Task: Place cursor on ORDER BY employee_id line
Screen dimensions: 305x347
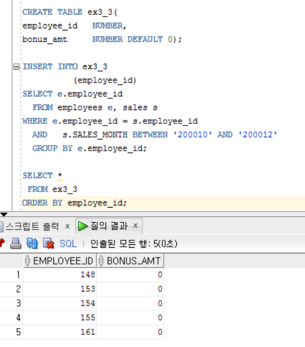Action: coord(164,203)
